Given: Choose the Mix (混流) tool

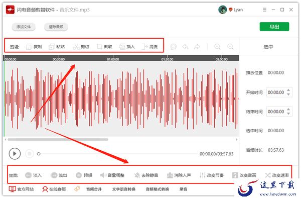Looking at the screenshot, I should pos(149,47).
